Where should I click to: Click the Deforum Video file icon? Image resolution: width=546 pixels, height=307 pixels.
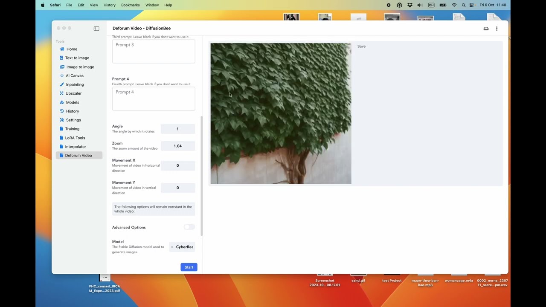coord(61,156)
